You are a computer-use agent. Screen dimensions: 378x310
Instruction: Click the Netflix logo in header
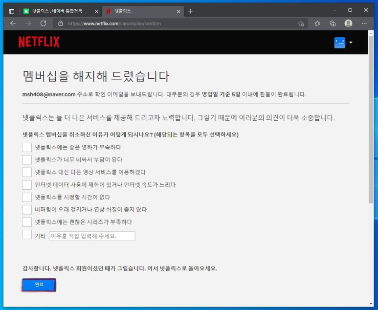coord(39,42)
